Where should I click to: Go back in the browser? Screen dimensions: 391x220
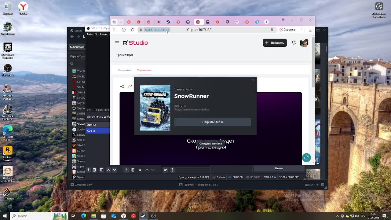pos(115,30)
